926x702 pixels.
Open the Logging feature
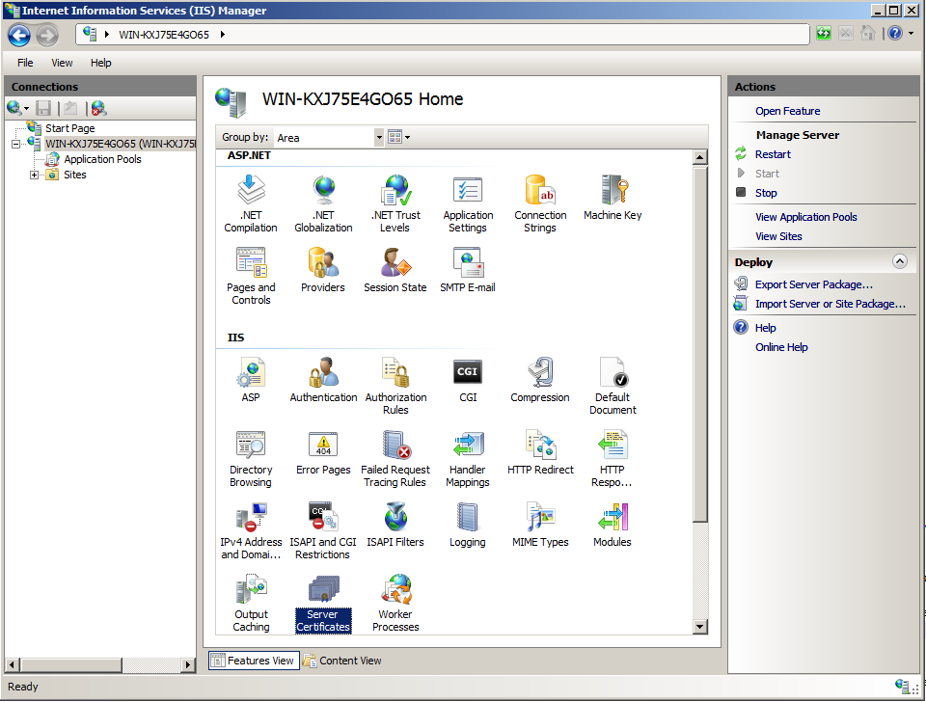click(468, 525)
